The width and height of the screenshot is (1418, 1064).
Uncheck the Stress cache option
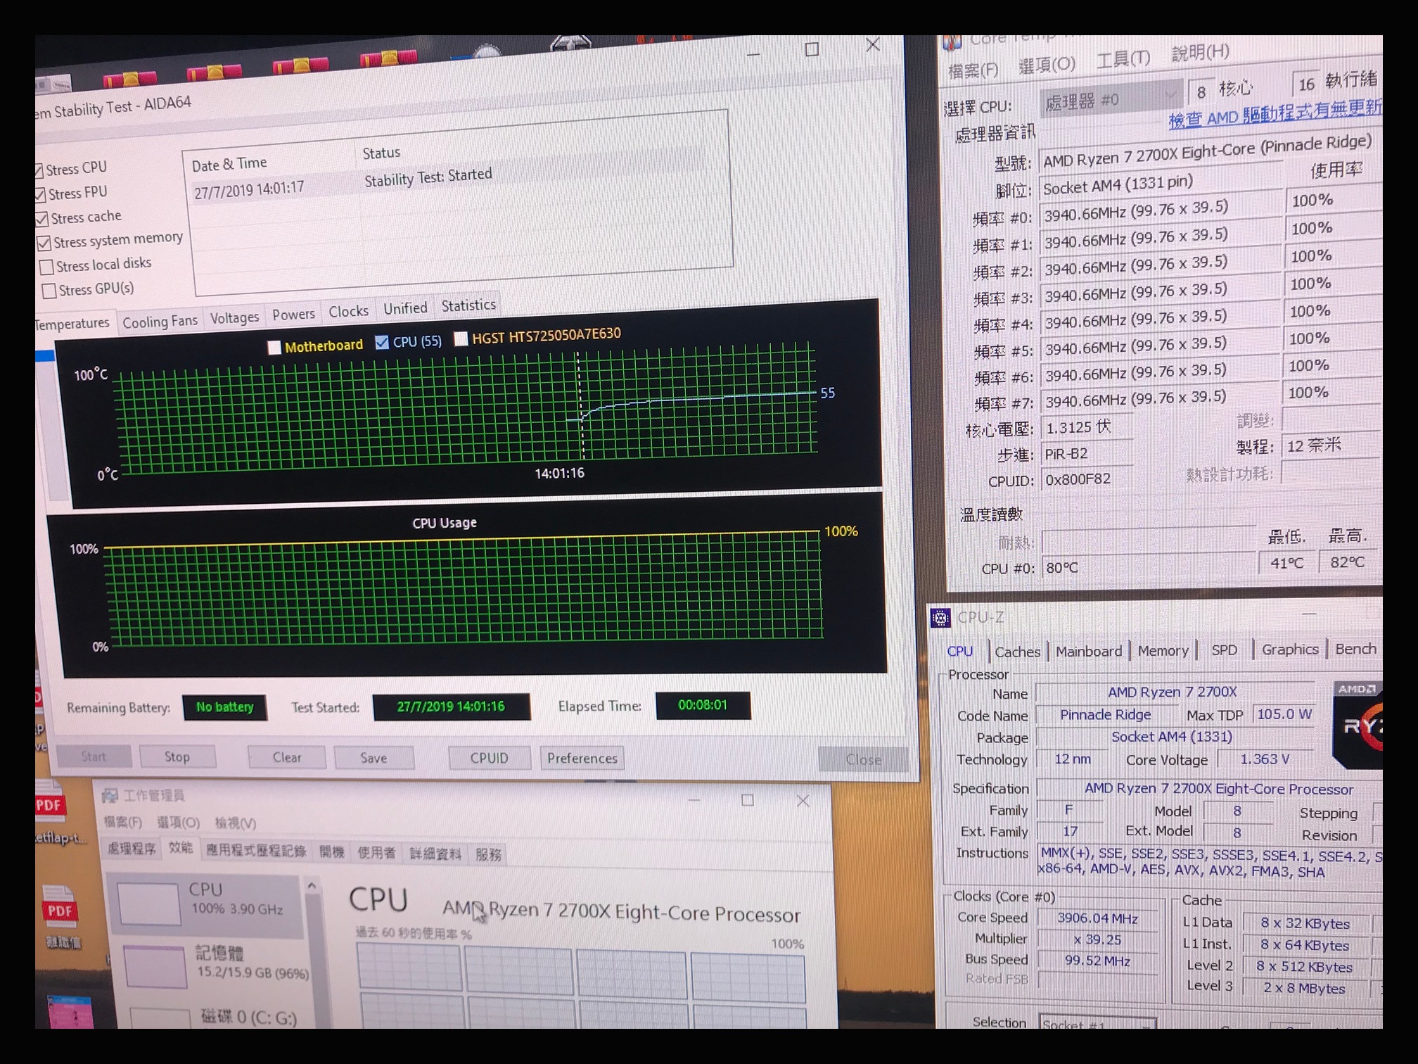point(42,219)
